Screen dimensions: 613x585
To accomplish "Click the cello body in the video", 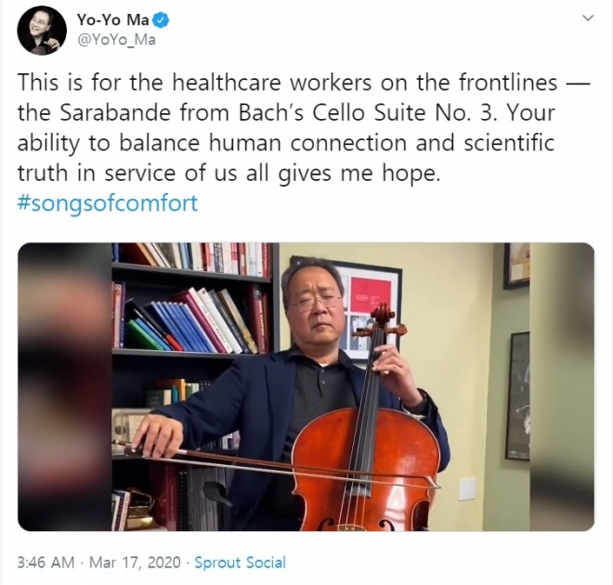I will tap(366, 469).
